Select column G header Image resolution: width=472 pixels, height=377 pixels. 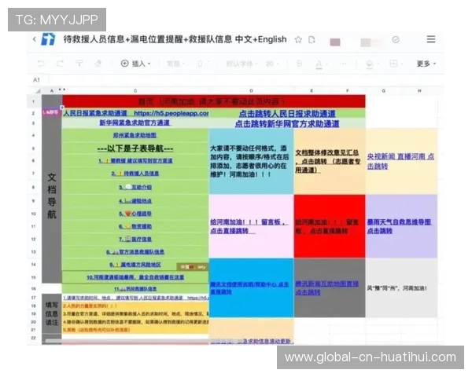(x=384, y=91)
